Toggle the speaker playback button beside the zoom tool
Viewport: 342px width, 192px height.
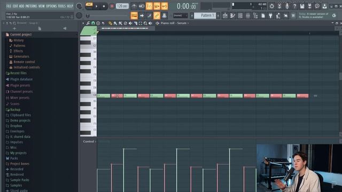click(150, 23)
